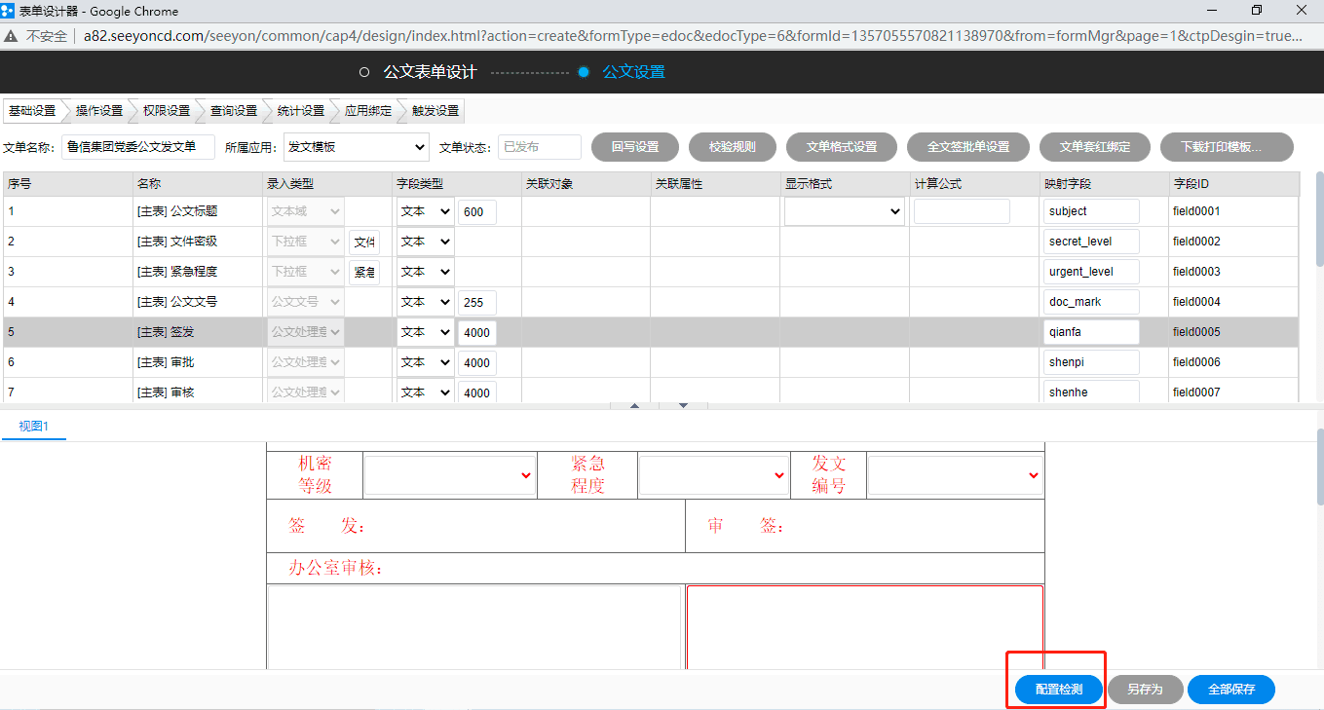This screenshot has height=710, width=1324.
Task: Click the qianfa mapping field
Action: click(1091, 332)
